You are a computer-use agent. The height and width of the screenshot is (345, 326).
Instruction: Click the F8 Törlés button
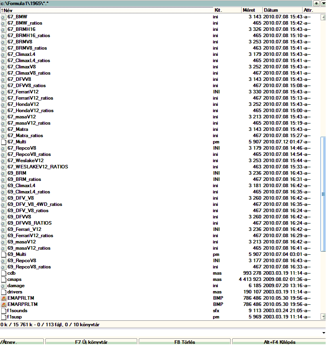coord(184,342)
